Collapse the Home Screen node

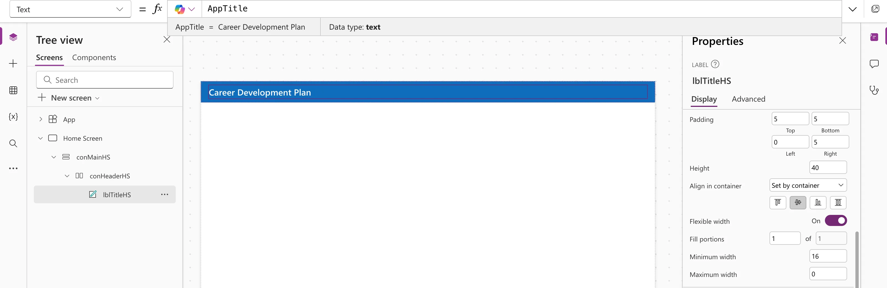[40, 138]
